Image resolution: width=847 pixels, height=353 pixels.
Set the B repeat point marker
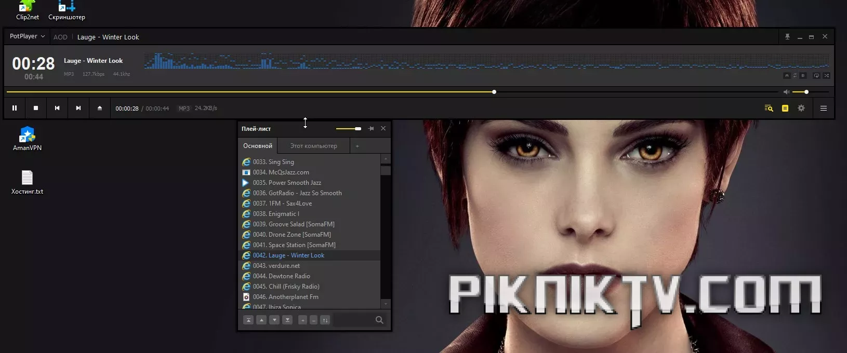(x=803, y=76)
